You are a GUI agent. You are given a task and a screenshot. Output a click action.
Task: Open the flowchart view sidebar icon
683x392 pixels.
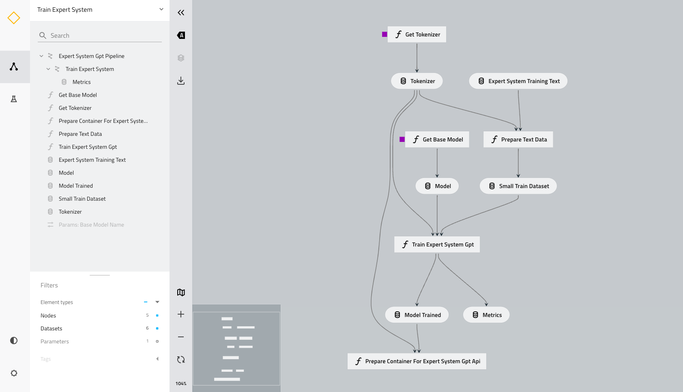point(14,67)
